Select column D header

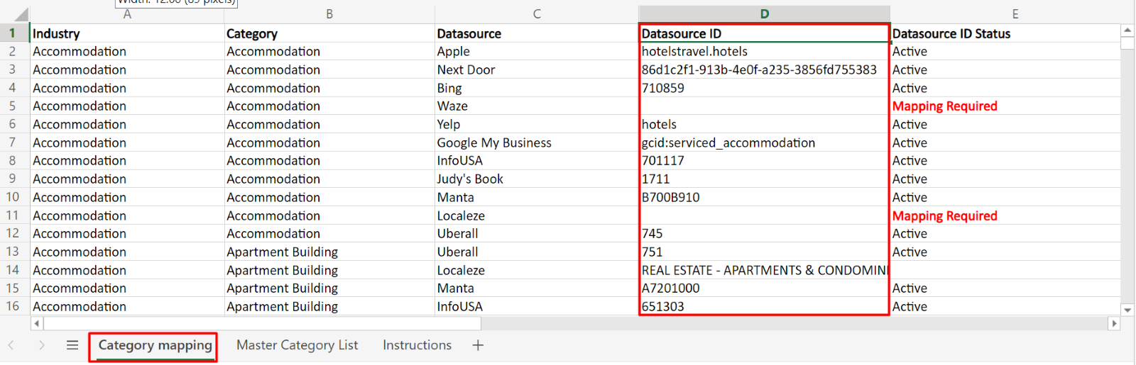765,14
